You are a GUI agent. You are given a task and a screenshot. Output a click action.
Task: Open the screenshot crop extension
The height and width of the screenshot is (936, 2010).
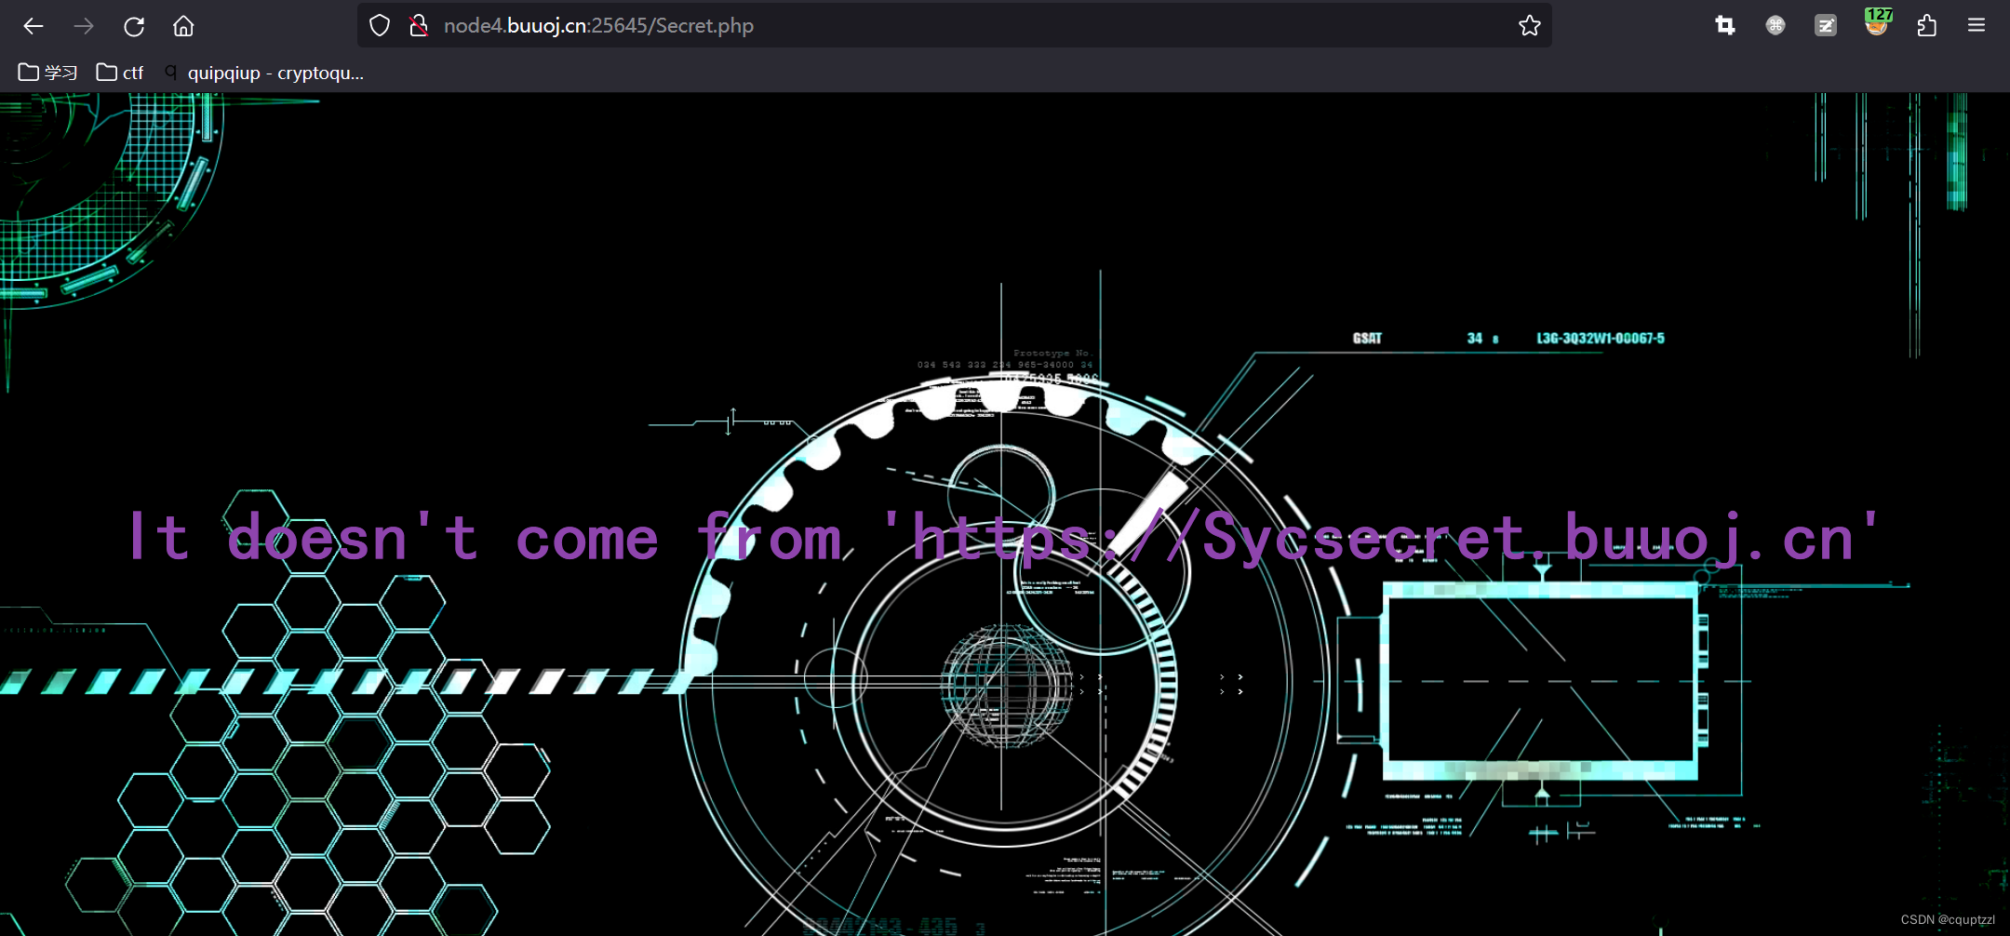click(1726, 25)
